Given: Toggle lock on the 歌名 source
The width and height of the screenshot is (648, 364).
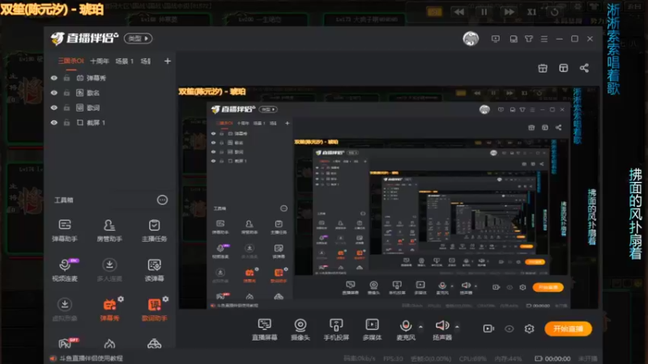Looking at the screenshot, I should coord(66,93).
